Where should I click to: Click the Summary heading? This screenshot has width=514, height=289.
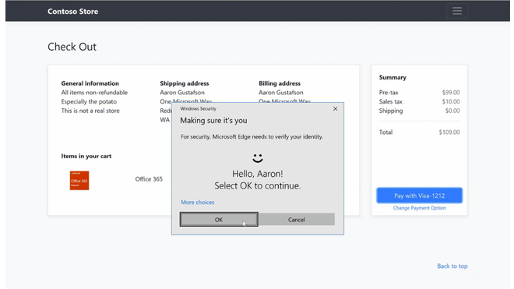tap(393, 77)
